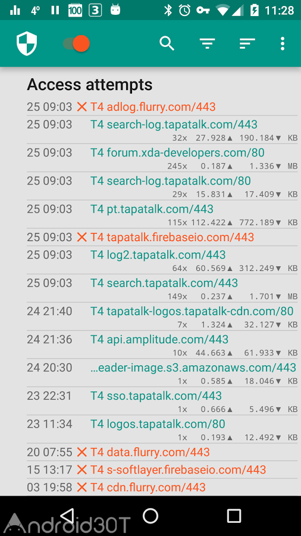Select the cdn.flurry.com/443 blocked entry
The height and width of the screenshot is (536, 301).
coord(162,487)
